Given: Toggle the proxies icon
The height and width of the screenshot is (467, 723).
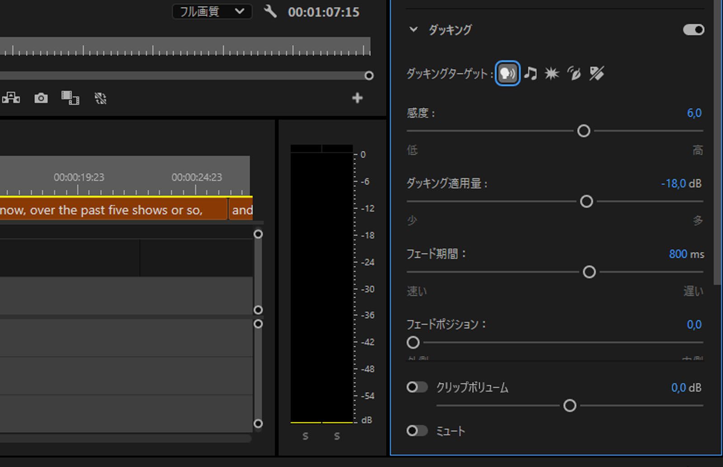Looking at the screenshot, I should click(100, 98).
